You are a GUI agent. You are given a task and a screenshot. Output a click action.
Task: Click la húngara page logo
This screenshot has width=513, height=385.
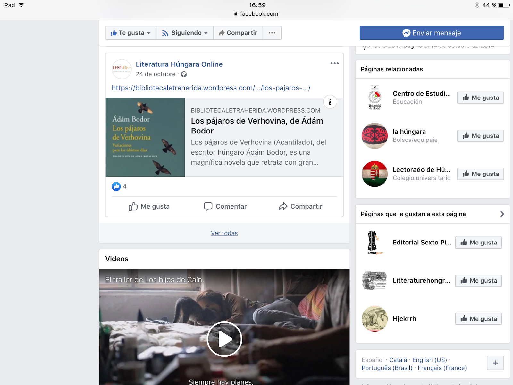(x=374, y=136)
